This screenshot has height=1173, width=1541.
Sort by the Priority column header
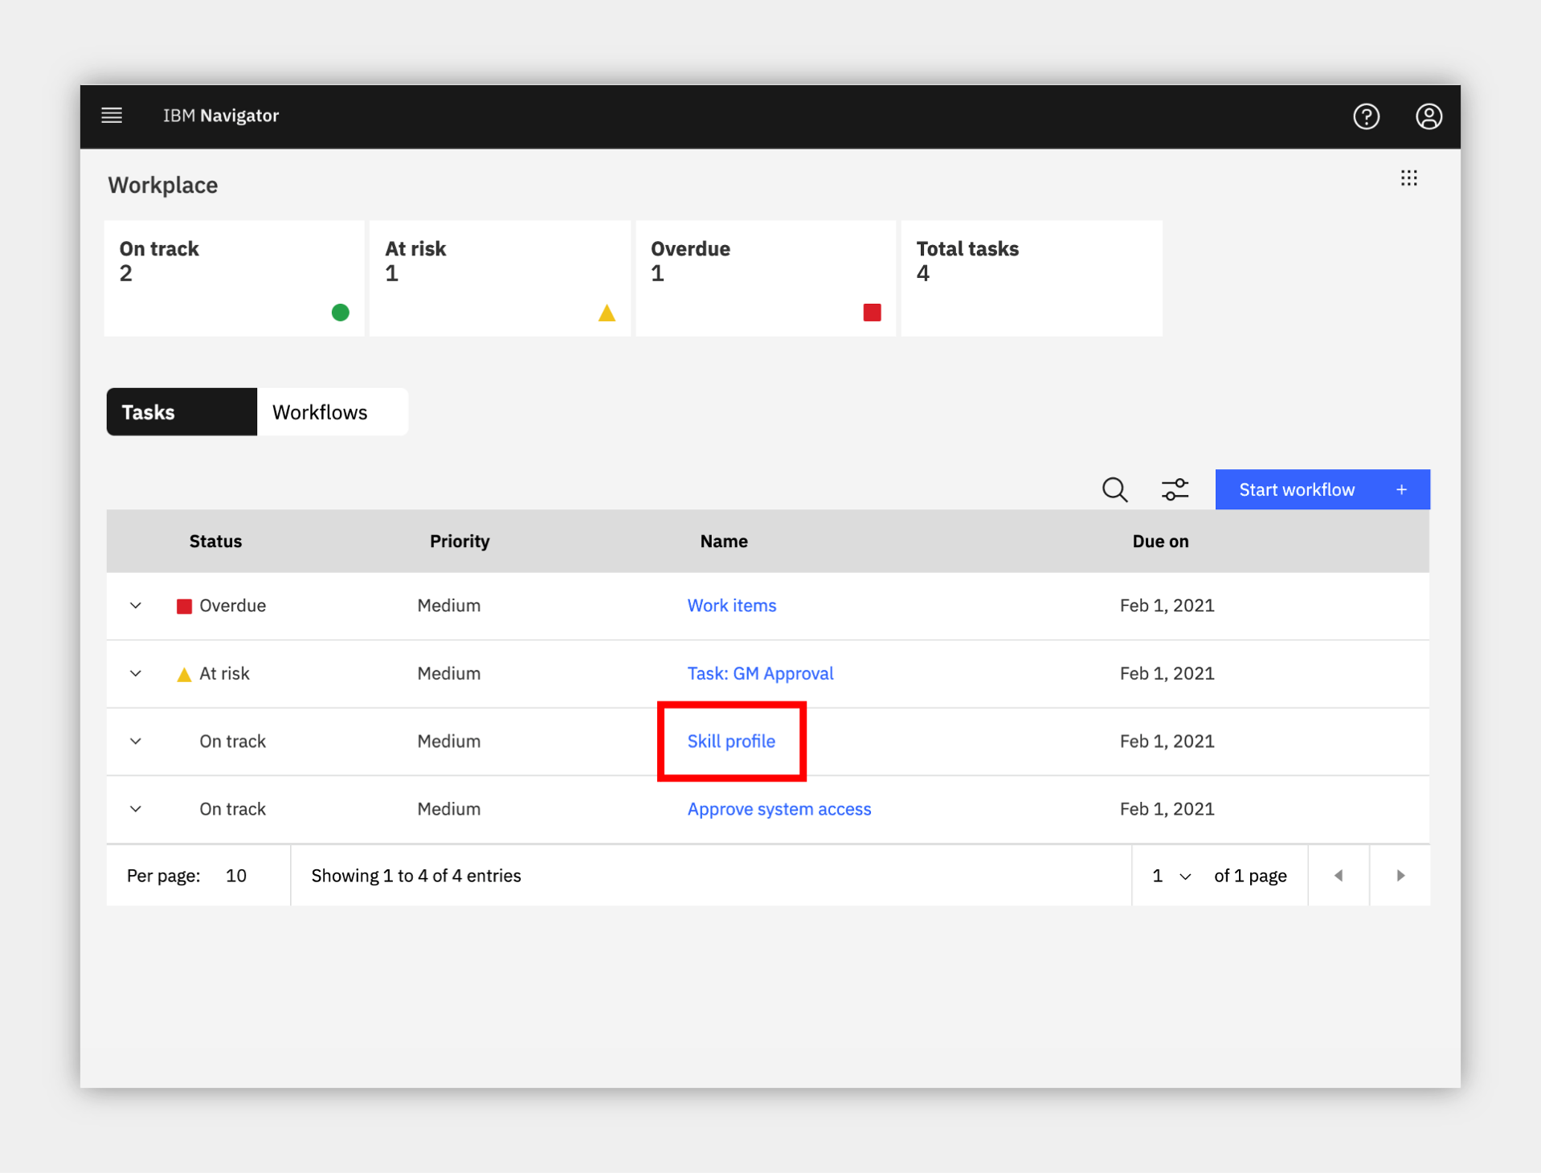click(x=460, y=542)
